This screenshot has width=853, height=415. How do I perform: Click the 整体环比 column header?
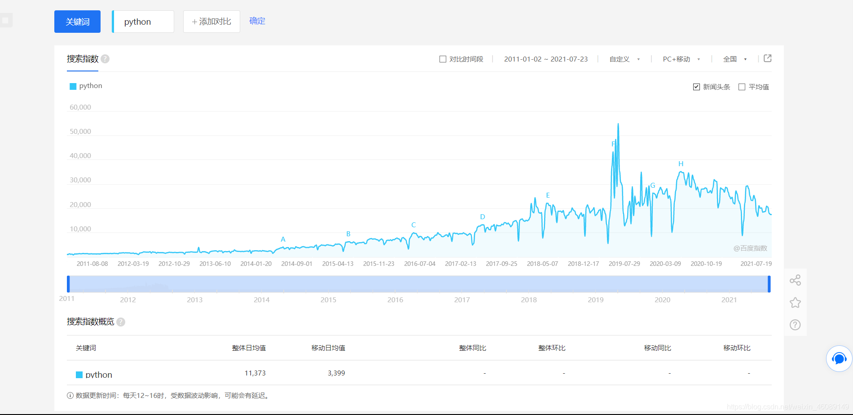pos(552,348)
